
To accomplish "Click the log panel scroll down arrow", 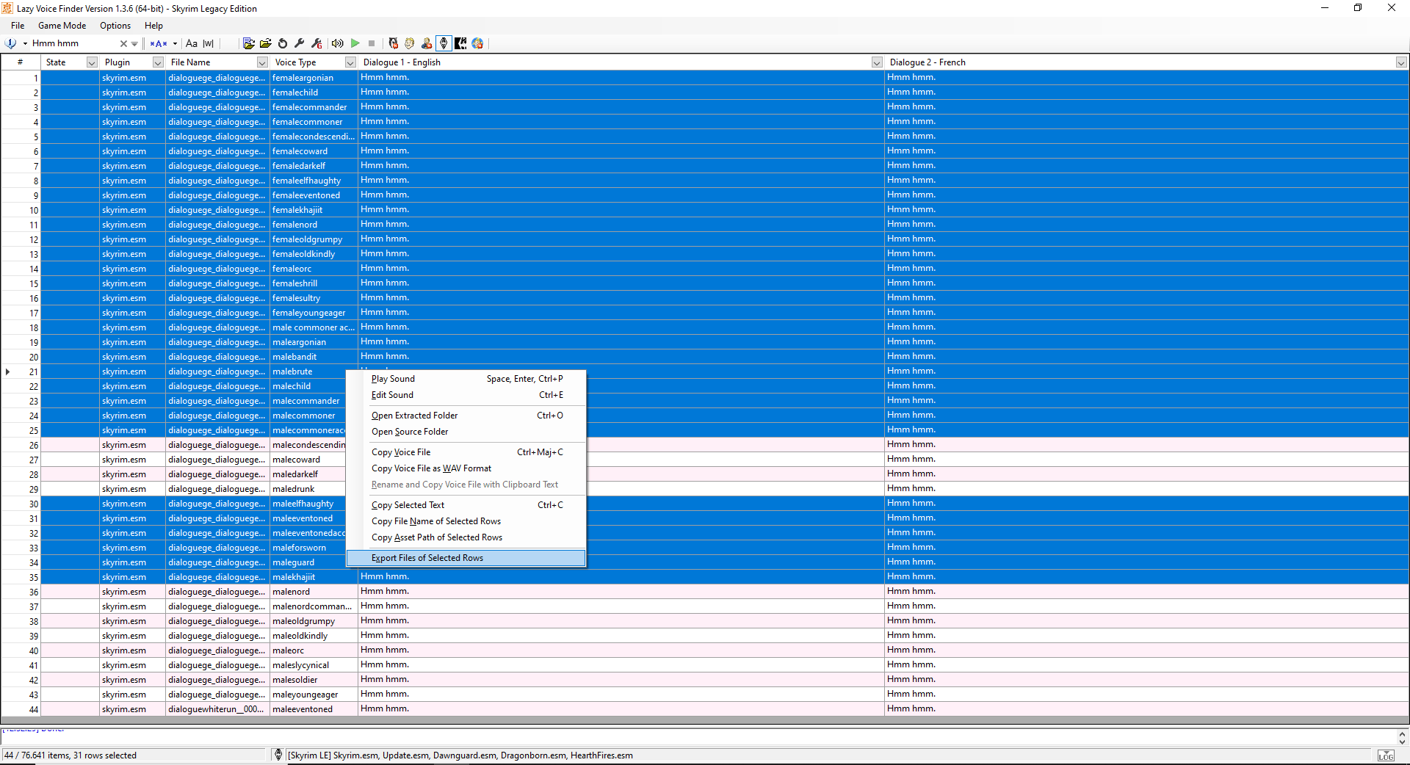I will coord(1402,742).
